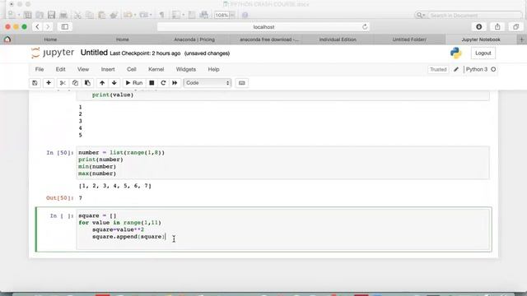Click the print(value) code line

tap(113, 95)
